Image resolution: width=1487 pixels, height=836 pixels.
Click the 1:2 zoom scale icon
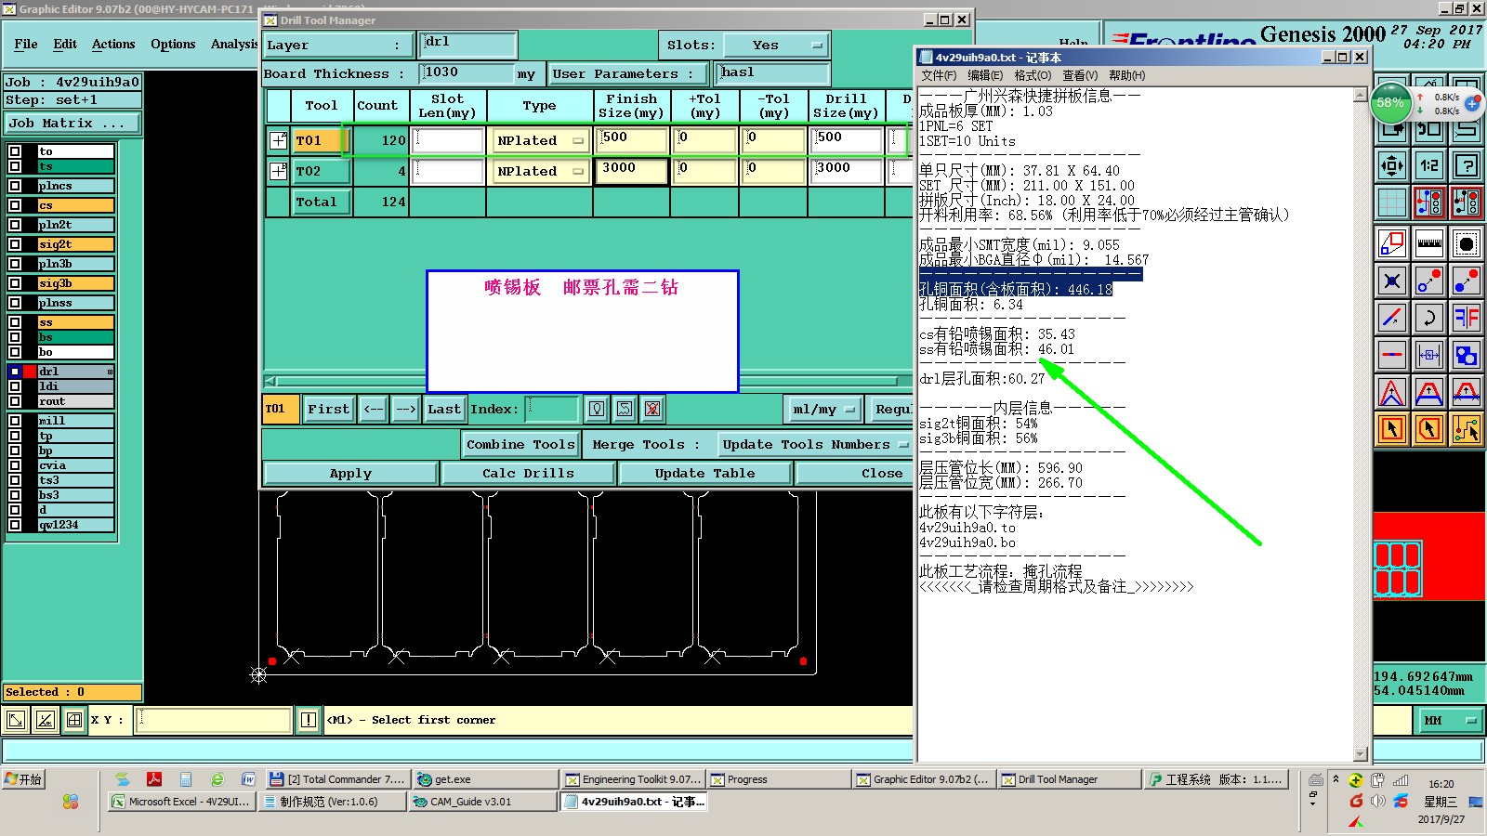tap(1429, 166)
